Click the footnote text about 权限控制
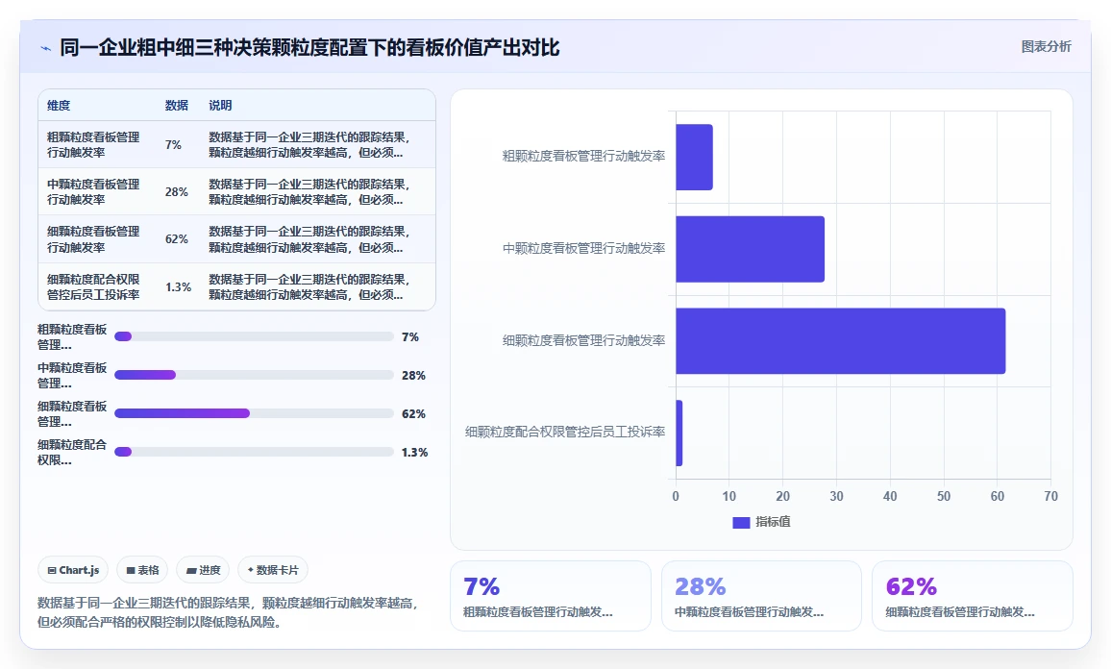The width and height of the screenshot is (1111, 669). pyautogui.click(x=228, y=612)
